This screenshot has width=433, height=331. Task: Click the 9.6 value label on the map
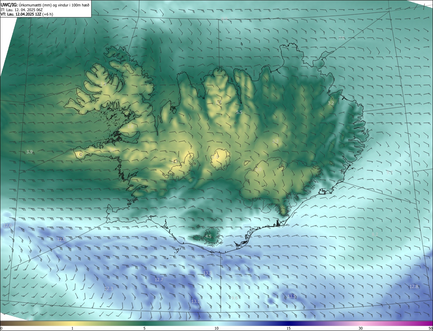[x=234, y=298]
